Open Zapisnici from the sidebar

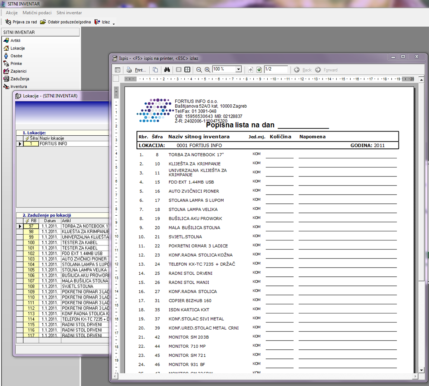(15, 71)
